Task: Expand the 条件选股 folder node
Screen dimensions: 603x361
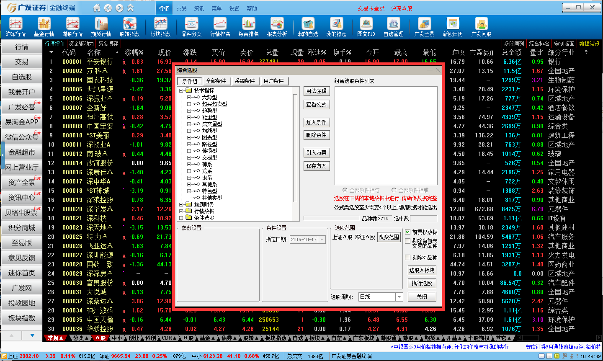Action: (181, 218)
